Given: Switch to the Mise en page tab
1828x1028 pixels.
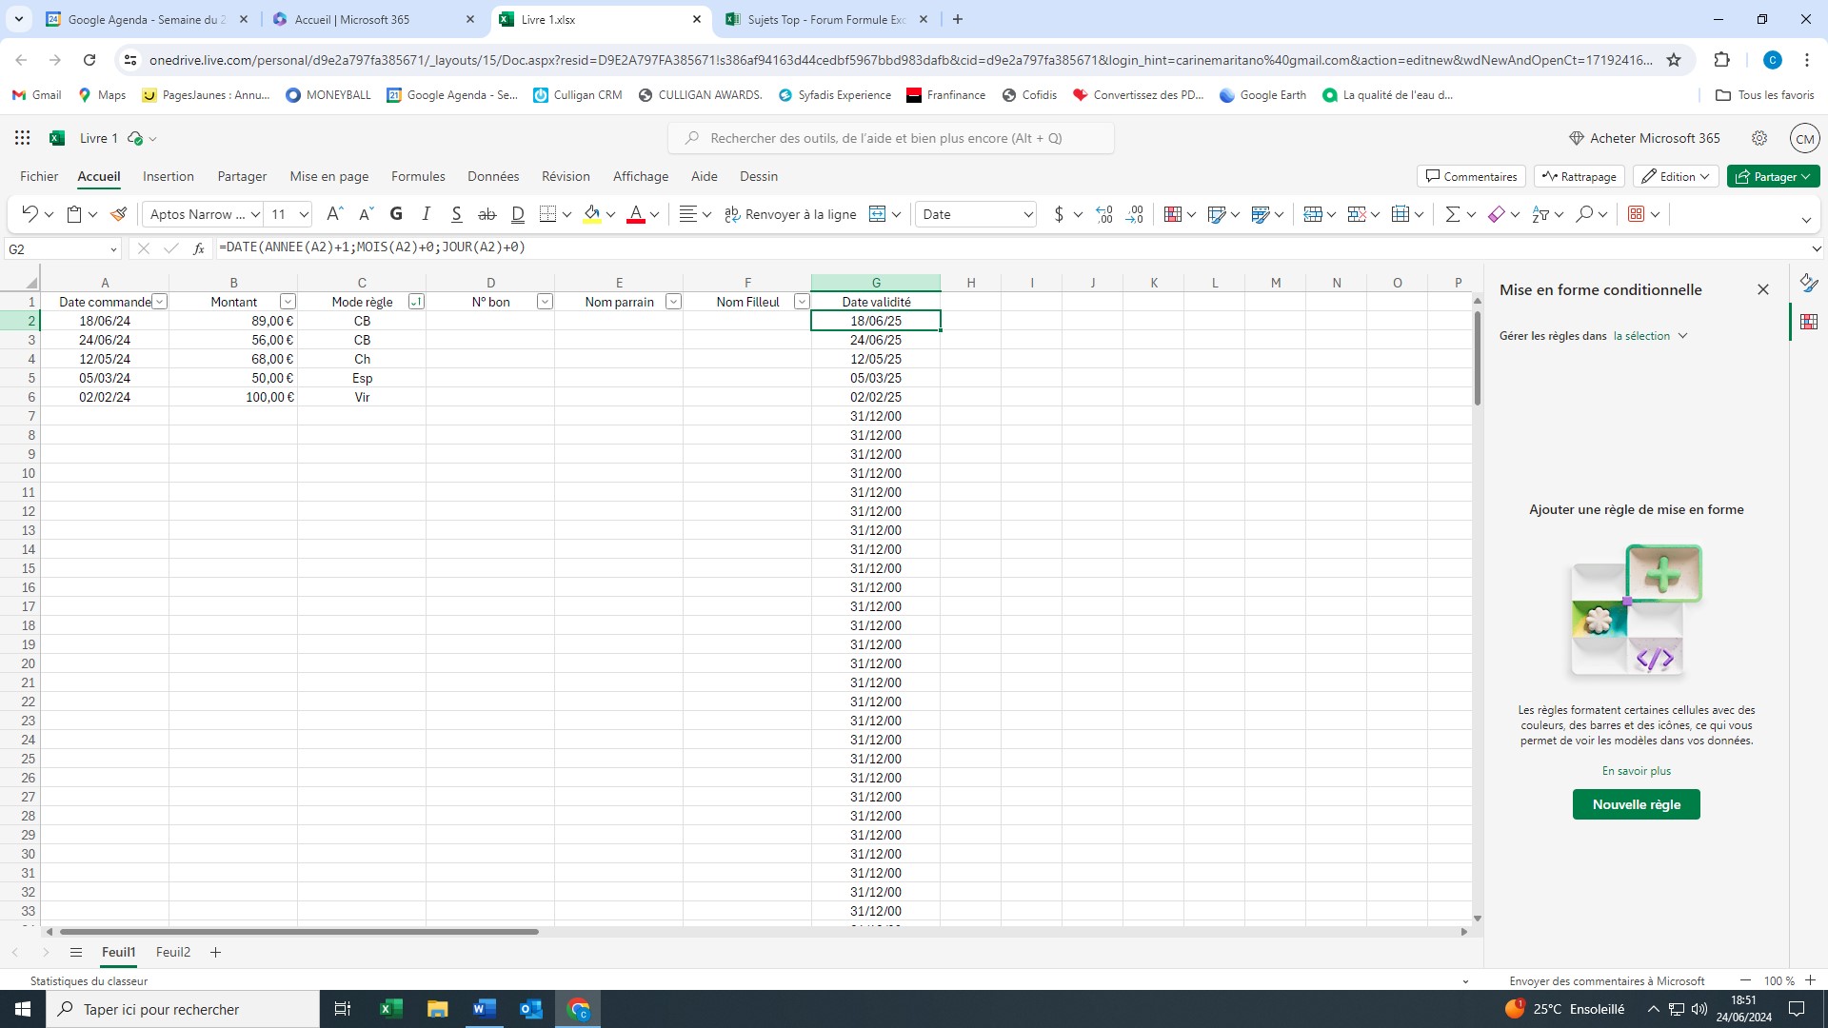Looking at the screenshot, I should (x=329, y=176).
